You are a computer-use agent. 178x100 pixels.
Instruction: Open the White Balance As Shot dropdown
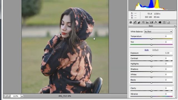[158, 32]
